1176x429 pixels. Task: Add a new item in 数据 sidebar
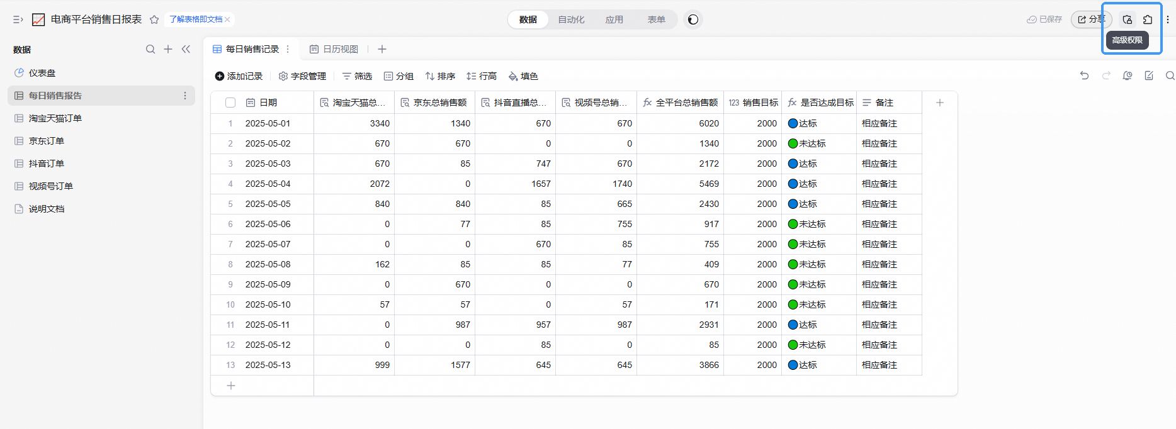click(168, 49)
